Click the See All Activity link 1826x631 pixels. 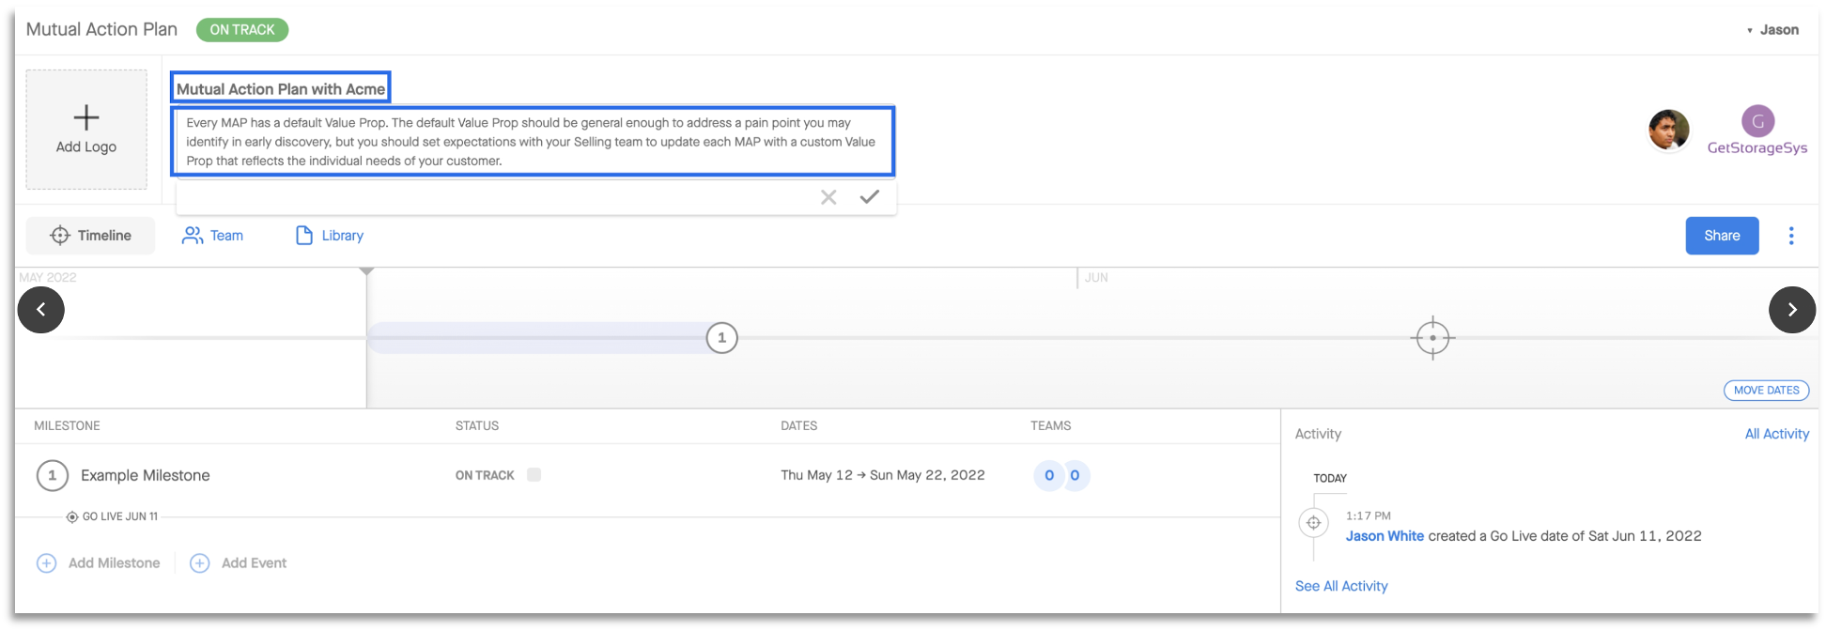tap(1341, 586)
